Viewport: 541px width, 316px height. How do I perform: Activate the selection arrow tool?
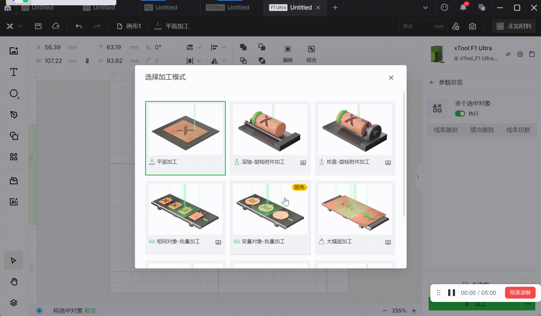(x=14, y=260)
